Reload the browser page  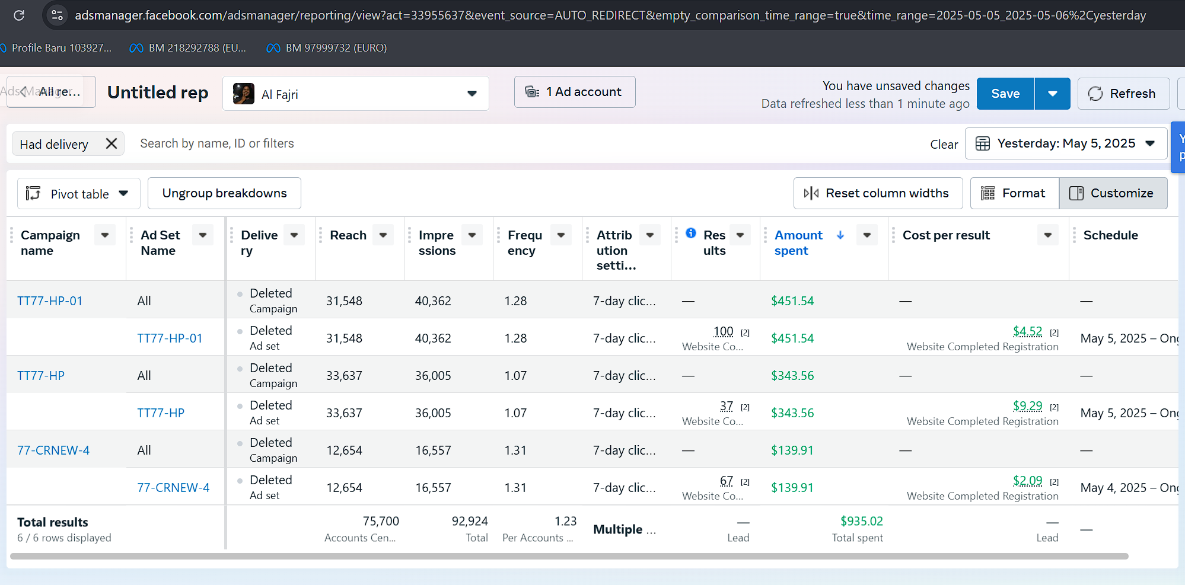coord(19,15)
